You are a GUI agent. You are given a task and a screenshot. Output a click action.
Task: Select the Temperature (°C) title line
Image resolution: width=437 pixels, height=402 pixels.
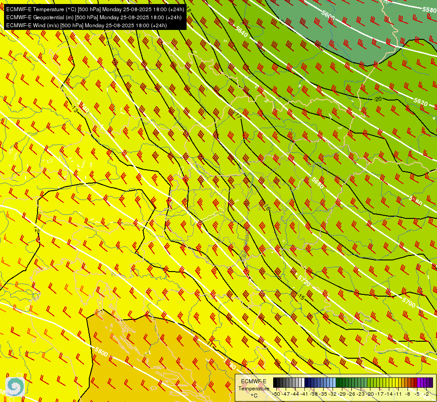95,9
